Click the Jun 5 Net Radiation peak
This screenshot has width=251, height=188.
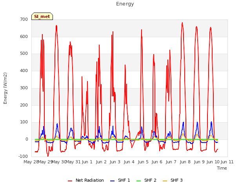[x=142, y=30]
